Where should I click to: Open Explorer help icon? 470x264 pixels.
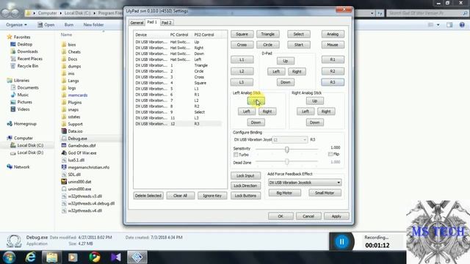coord(462,25)
